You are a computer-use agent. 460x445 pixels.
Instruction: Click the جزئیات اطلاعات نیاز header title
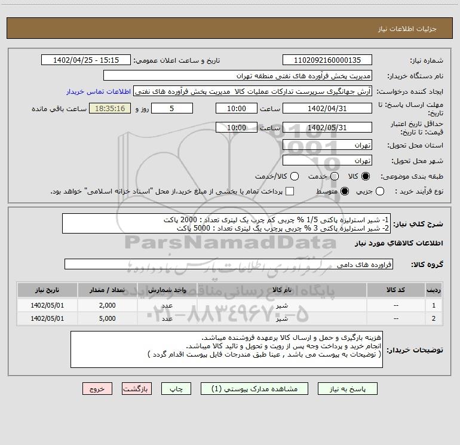pos(407,29)
